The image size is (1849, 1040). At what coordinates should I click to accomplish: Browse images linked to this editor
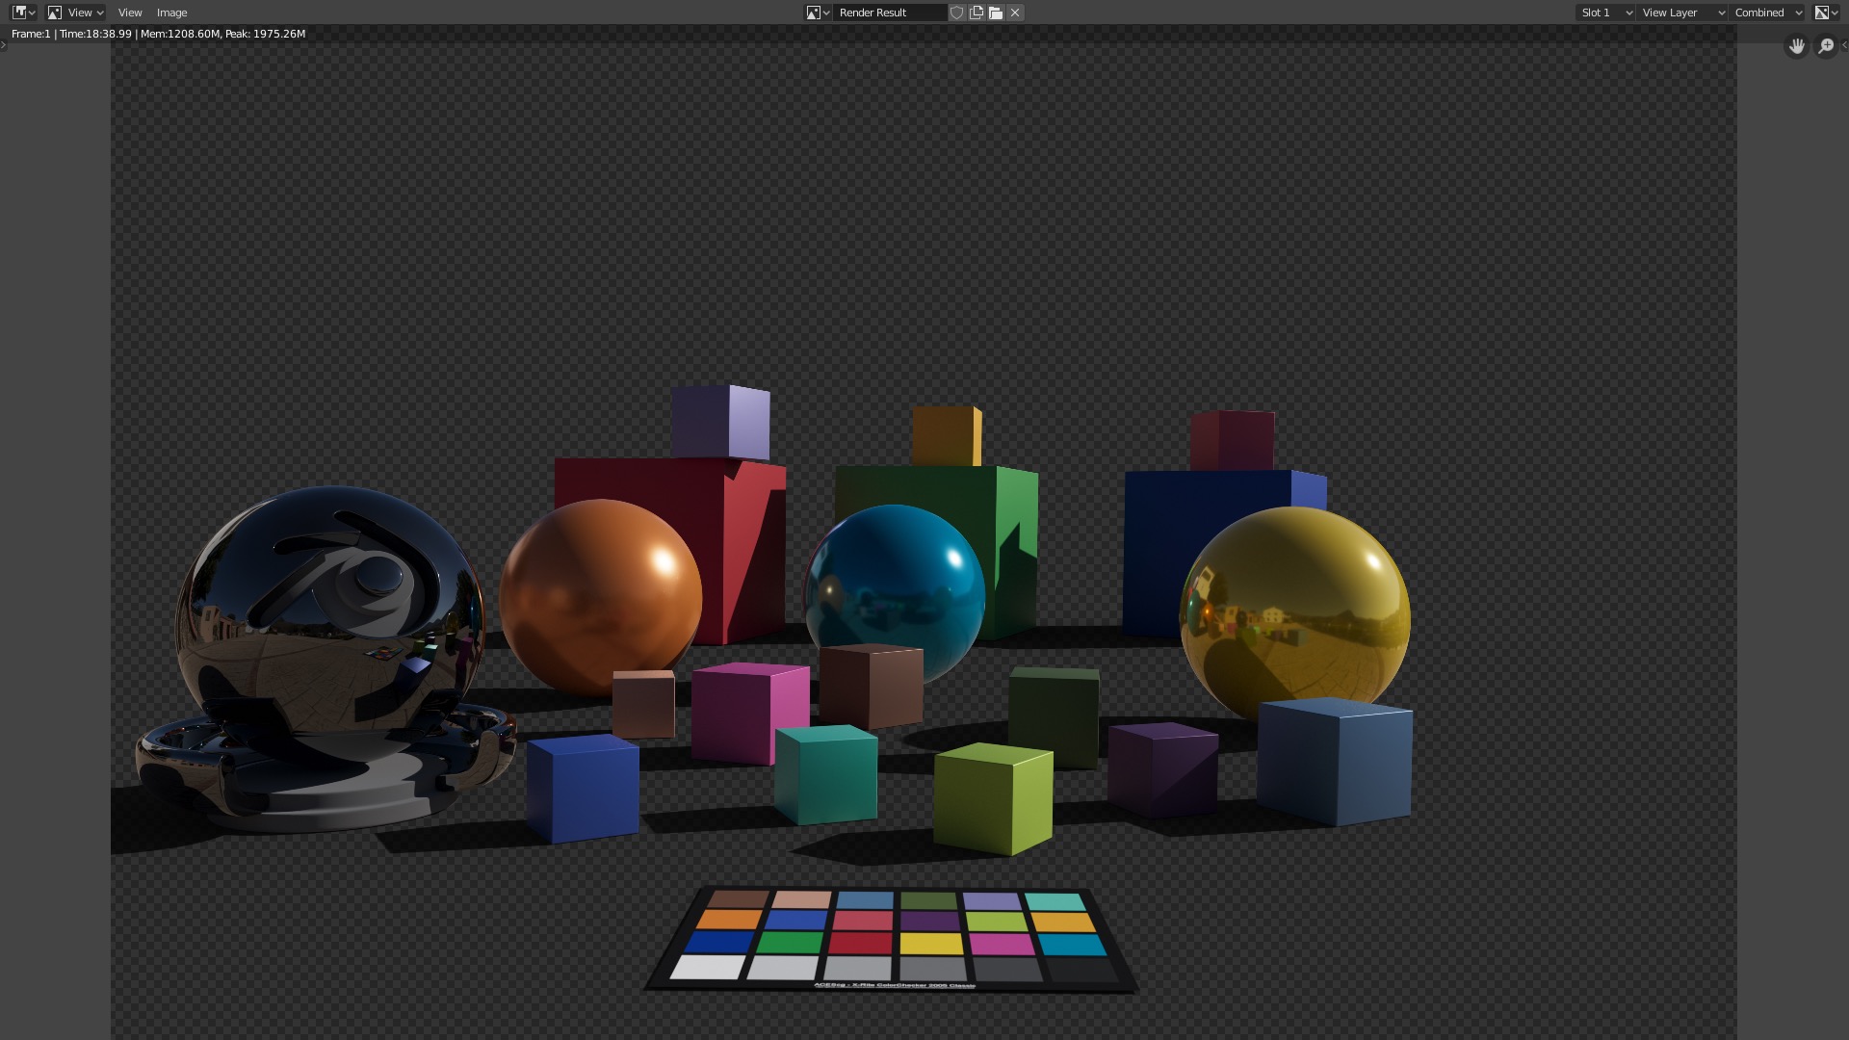(820, 13)
